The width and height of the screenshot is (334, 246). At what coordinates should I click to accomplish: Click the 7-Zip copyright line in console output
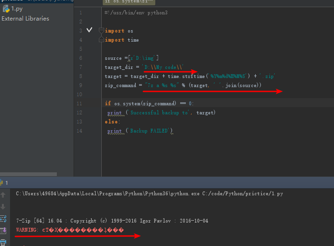pyautogui.click(x=112, y=221)
